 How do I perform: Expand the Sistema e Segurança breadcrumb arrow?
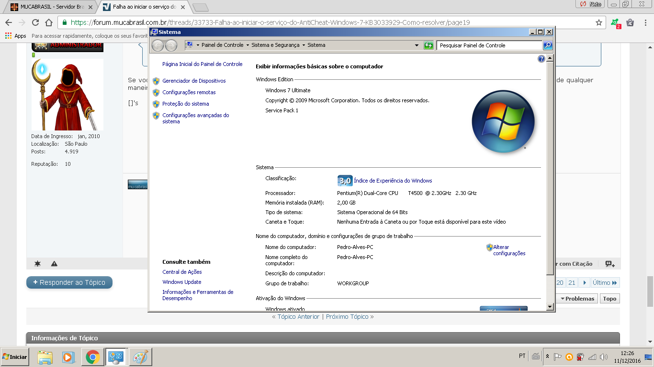point(304,45)
